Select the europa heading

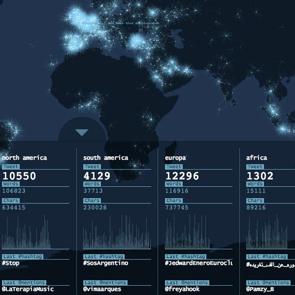tap(175, 158)
